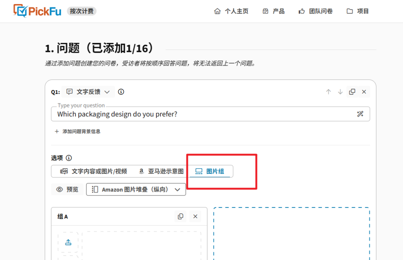Click the 按次计费 button next to logo
This screenshot has width=403, height=260.
tap(82, 11)
